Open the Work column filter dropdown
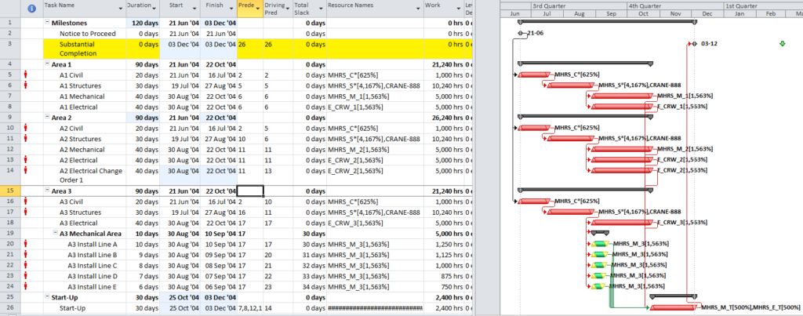This screenshot has height=316, width=803. (x=458, y=9)
